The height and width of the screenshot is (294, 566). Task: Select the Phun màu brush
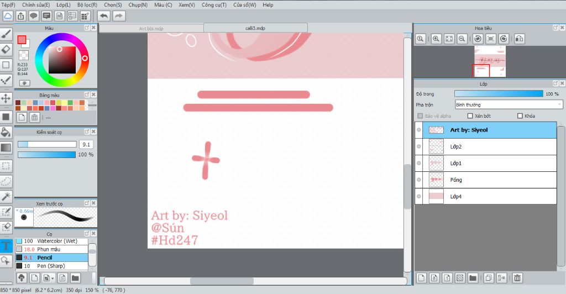point(51,249)
